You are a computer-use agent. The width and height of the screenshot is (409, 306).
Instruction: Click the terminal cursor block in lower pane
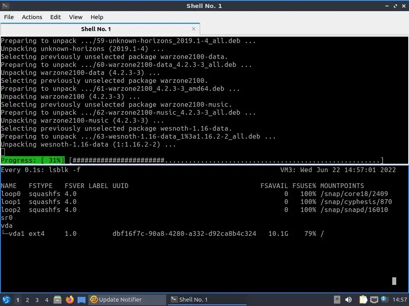tap(394, 281)
